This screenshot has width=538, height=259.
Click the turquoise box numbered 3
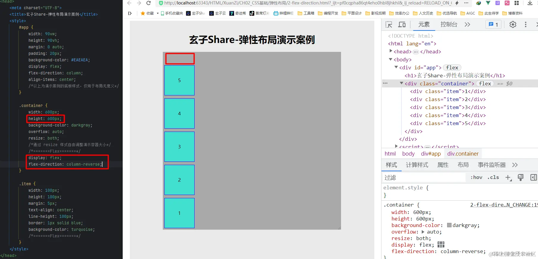click(x=179, y=147)
